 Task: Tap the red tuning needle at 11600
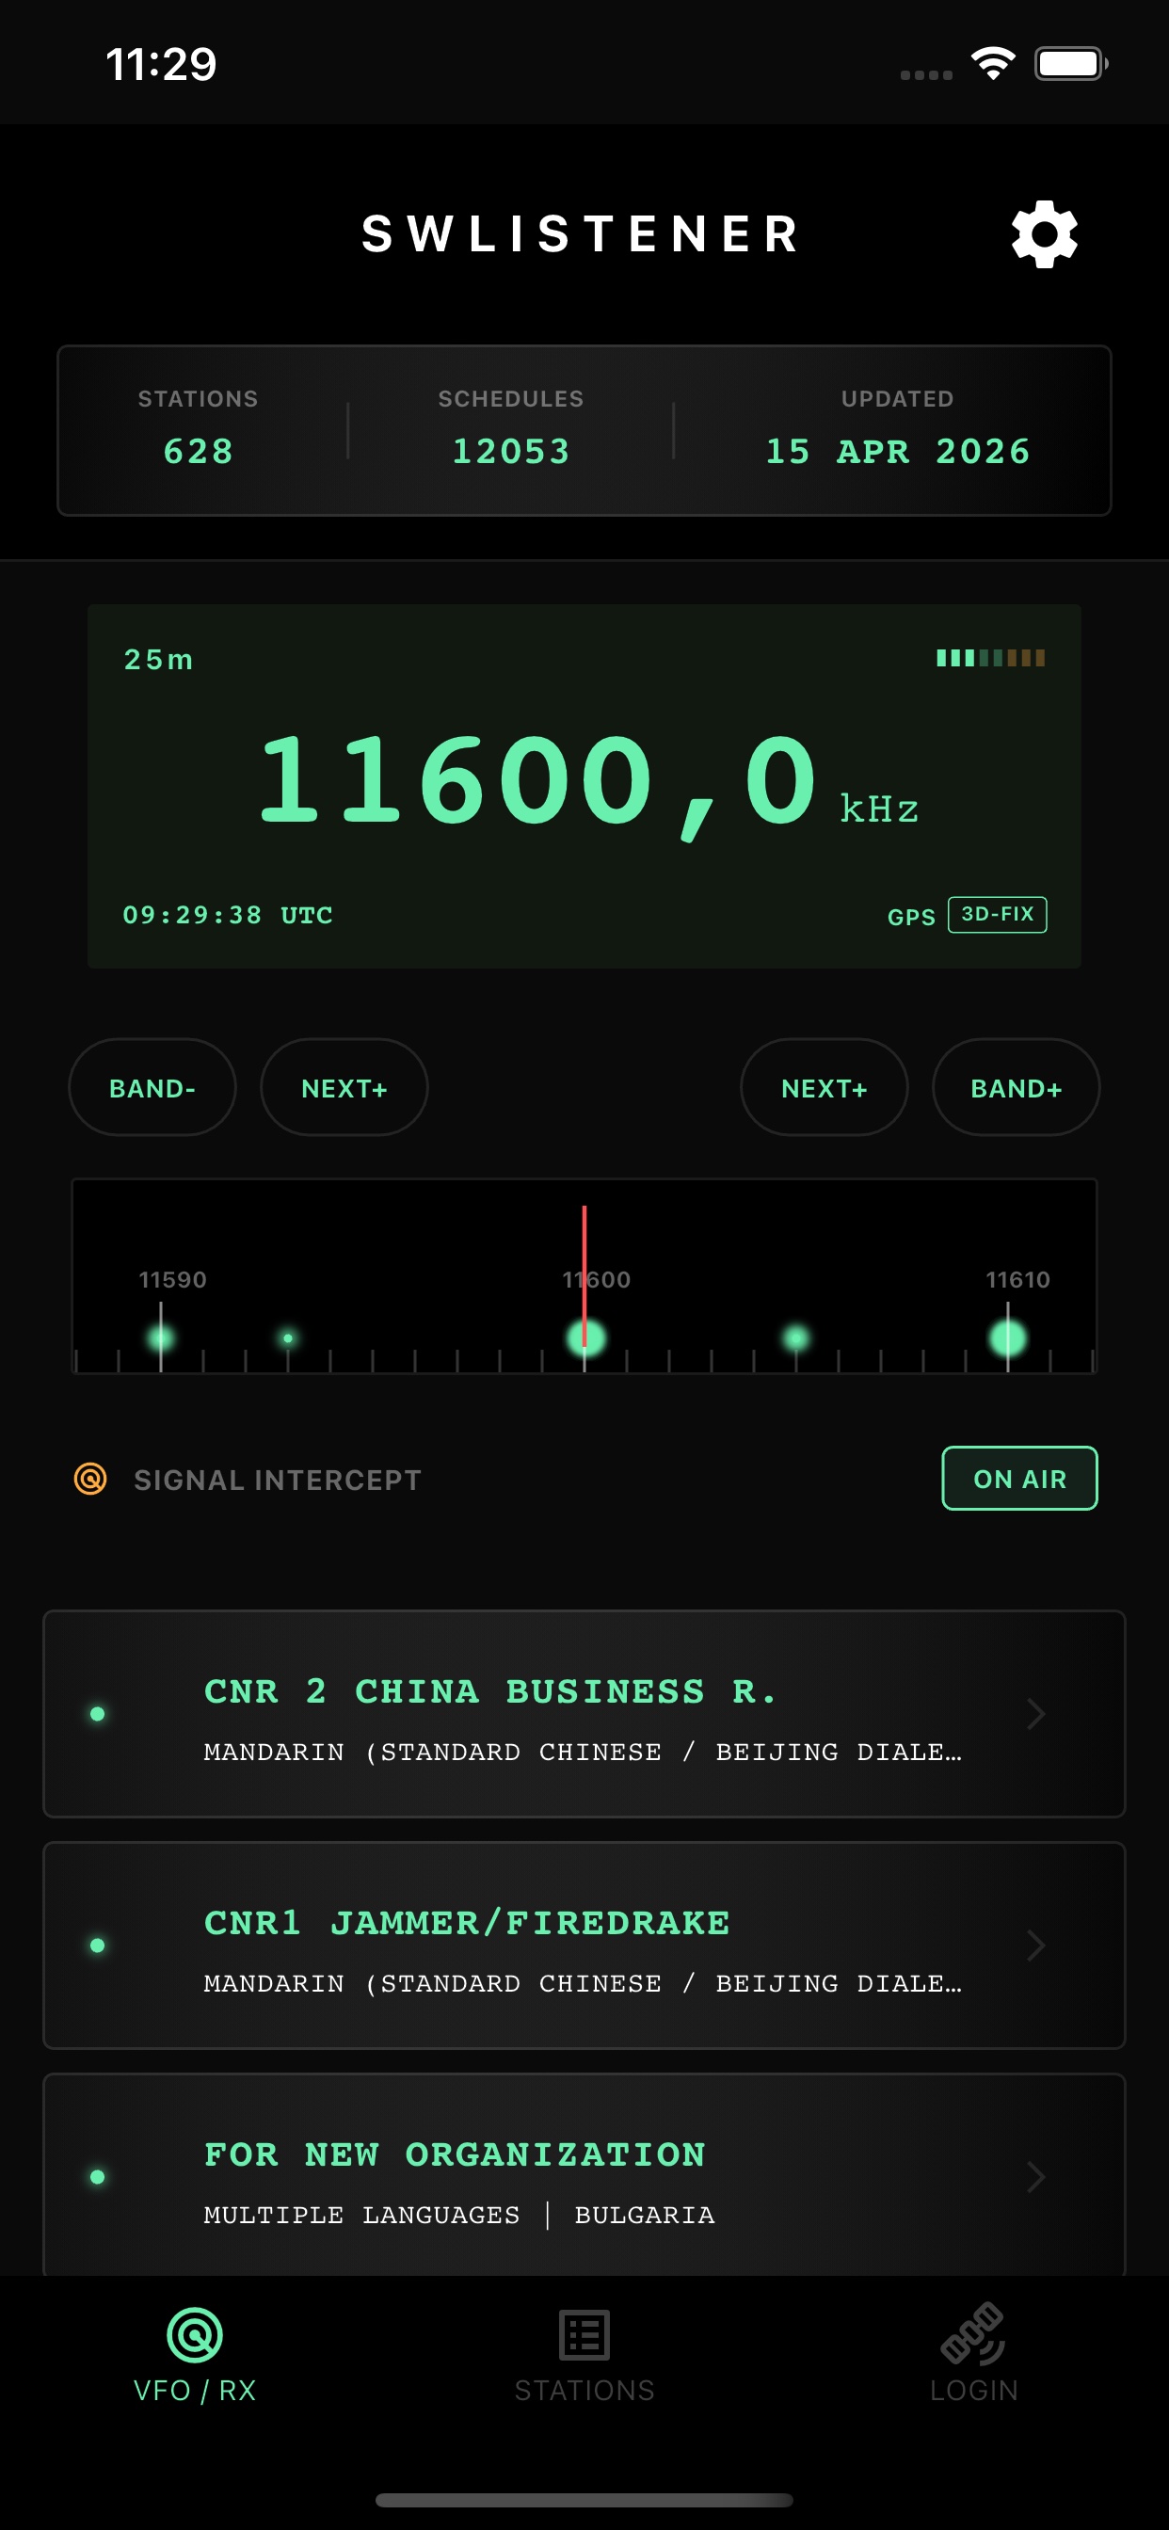click(x=584, y=1274)
